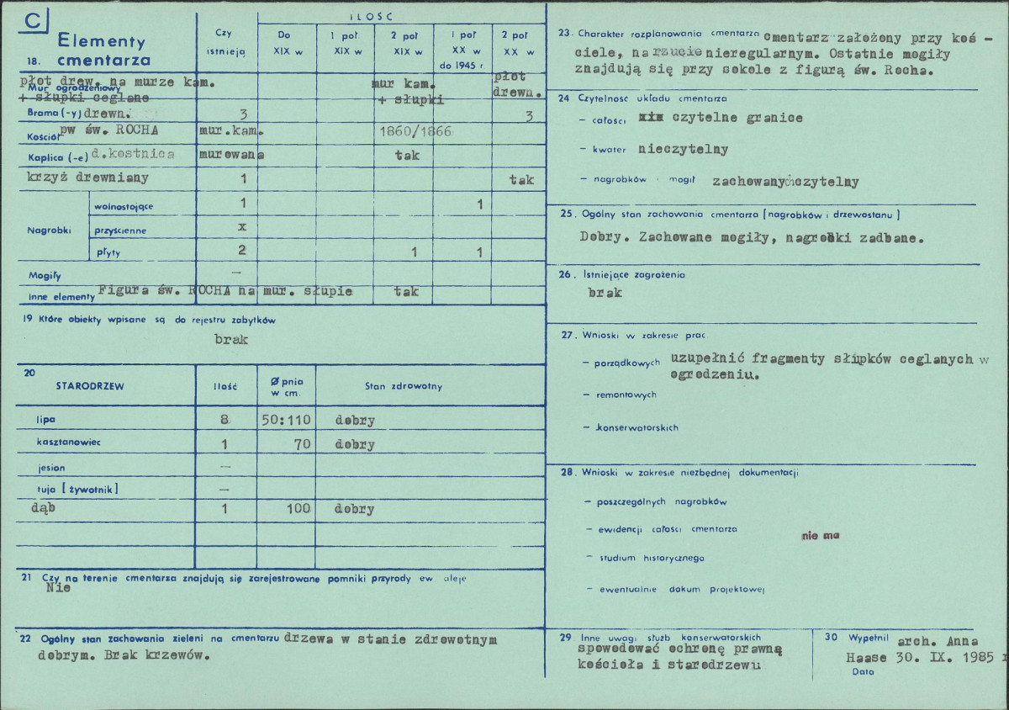The width and height of the screenshot is (1009, 710).
Task: Click the 'mur.kam.' church cell
Action: 231,131
